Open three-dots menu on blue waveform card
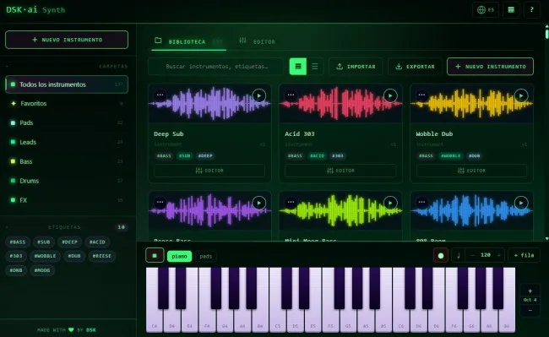Screen dimensions: 549x337 pos(422,202)
